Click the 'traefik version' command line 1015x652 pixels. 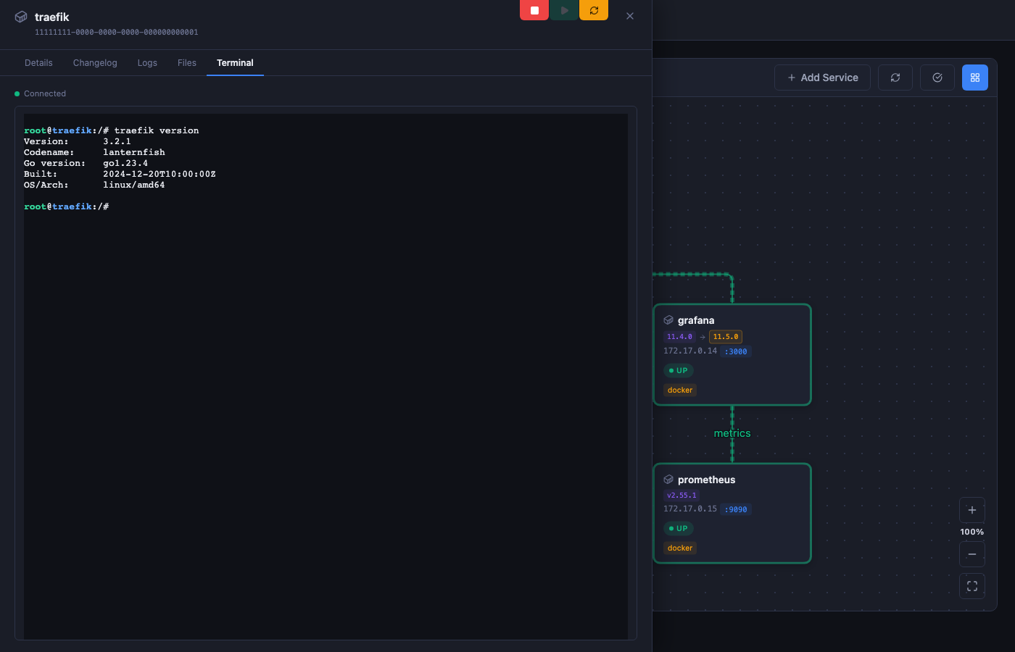click(111, 130)
